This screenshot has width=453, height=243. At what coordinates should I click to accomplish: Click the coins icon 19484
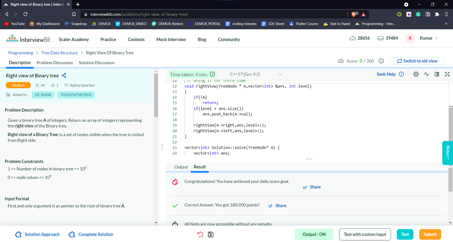tap(380, 38)
